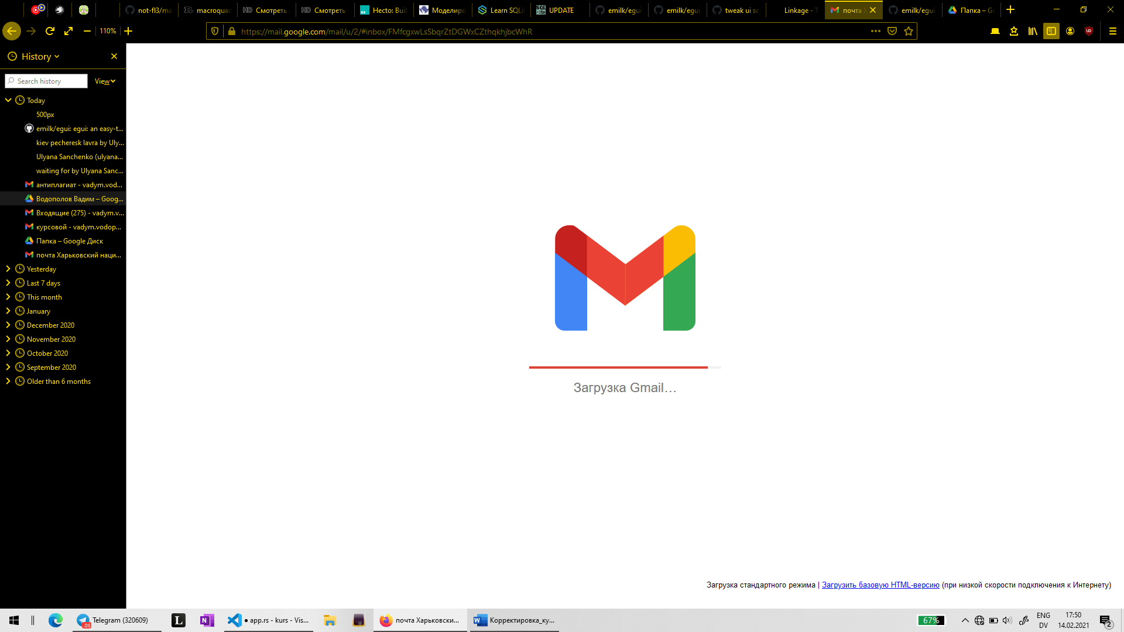Bookmark this page with the star
The image size is (1124, 632).
(x=909, y=31)
